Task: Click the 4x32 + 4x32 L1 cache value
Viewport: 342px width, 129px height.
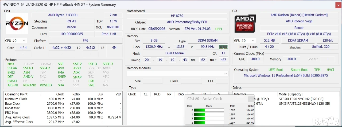Action: [62, 48]
